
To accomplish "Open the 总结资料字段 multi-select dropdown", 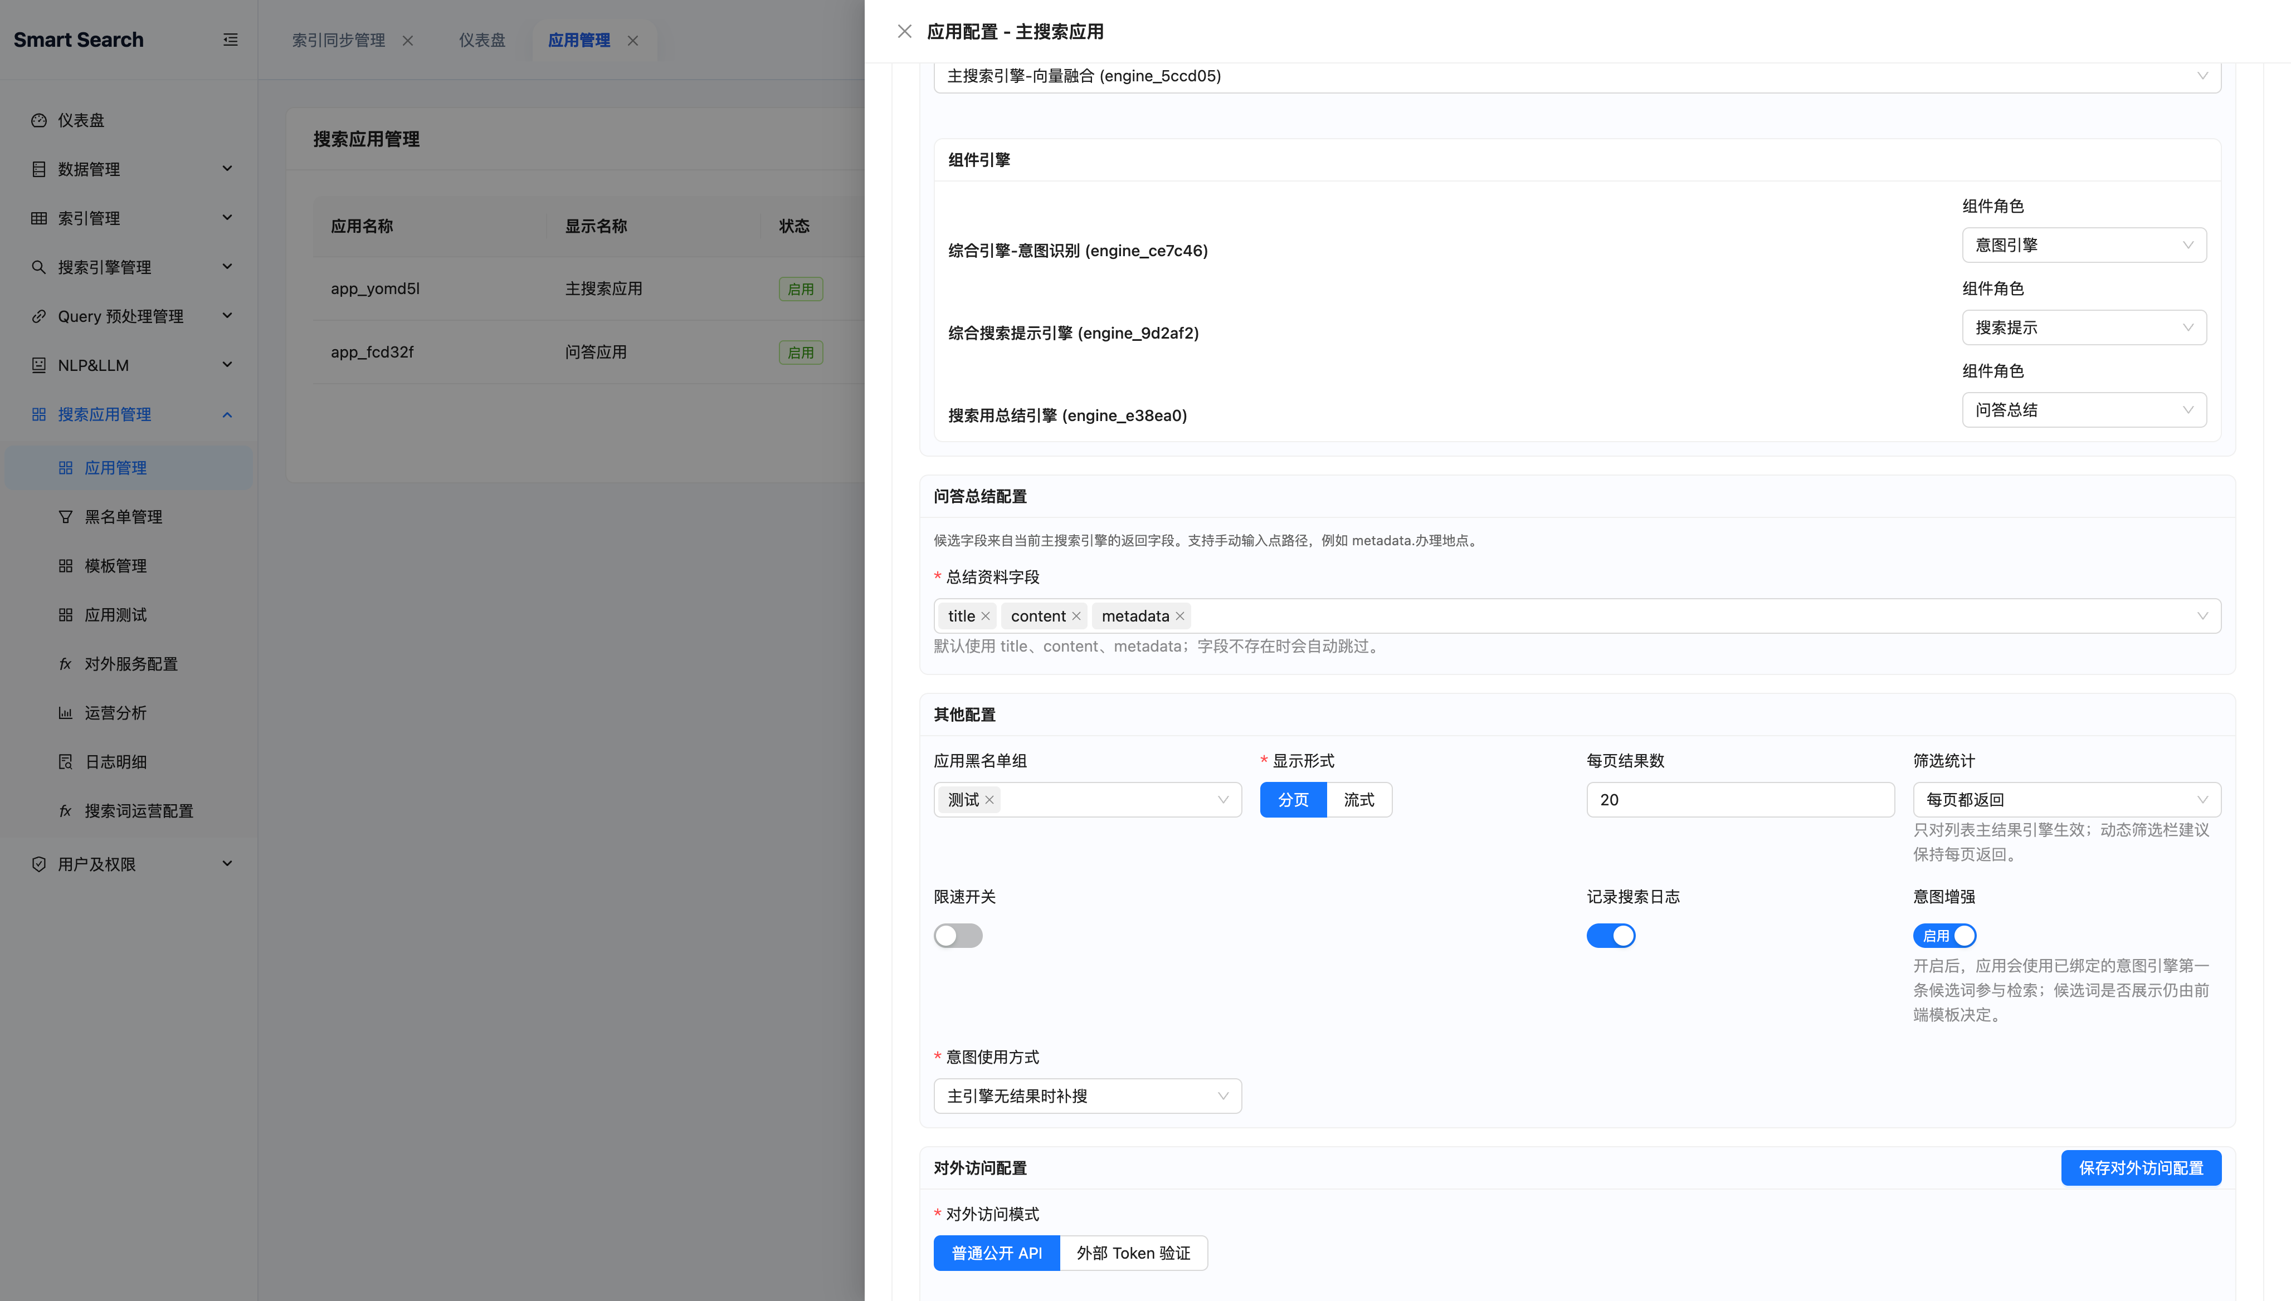I will click(1577, 617).
